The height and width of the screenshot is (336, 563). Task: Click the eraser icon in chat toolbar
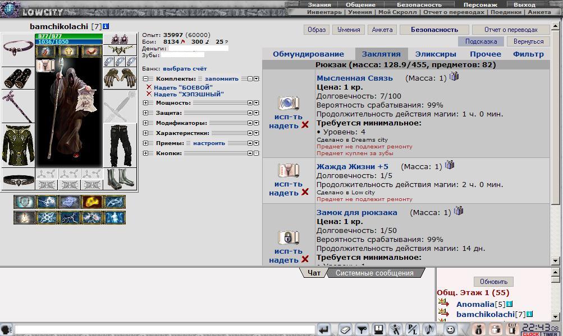coord(345,329)
